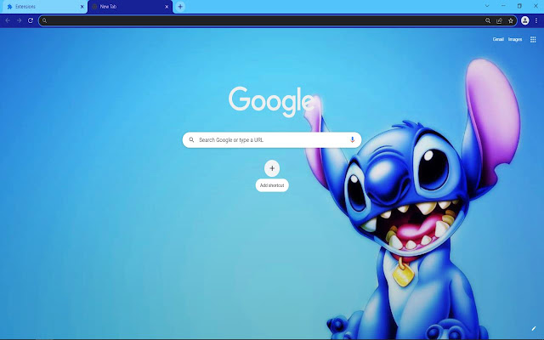Add a shortcut with plus circle
Screen dimensions: 544x340
(x=272, y=168)
